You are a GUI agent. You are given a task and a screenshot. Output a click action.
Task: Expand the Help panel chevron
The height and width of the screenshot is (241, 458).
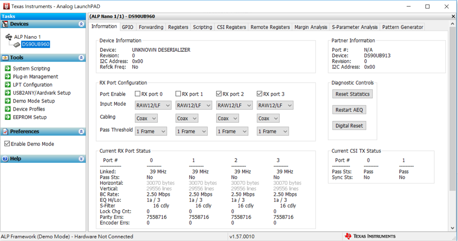click(81, 159)
